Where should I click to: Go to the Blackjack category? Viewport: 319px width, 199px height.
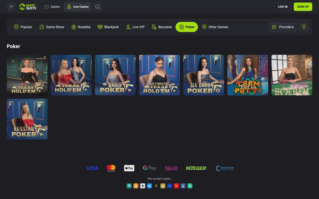click(108, 27)
